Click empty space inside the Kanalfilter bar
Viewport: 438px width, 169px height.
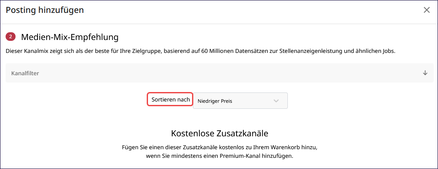coord(224,73)
